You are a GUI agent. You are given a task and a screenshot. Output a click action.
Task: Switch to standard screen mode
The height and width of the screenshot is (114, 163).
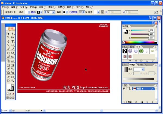point(8,98)
